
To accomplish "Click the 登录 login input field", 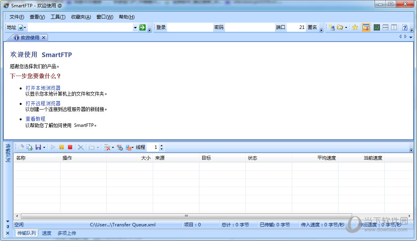I will point(190,27).
